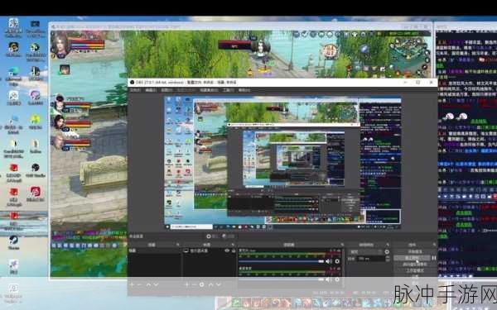Toggle lock on display capture source

(x=234, y=250)
